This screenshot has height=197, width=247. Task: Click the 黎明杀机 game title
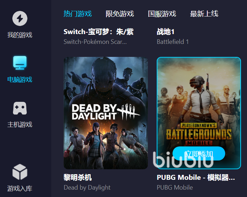click(x=78, y=177)
